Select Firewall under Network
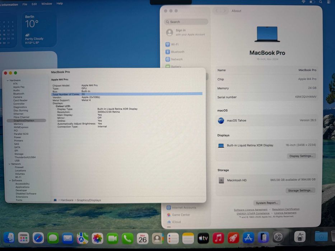 click(x=19, y=167)
